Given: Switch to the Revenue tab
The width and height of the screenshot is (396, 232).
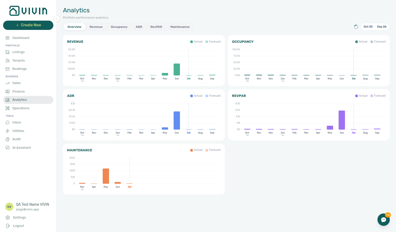Looking at the screenshot, I should 96,27.
